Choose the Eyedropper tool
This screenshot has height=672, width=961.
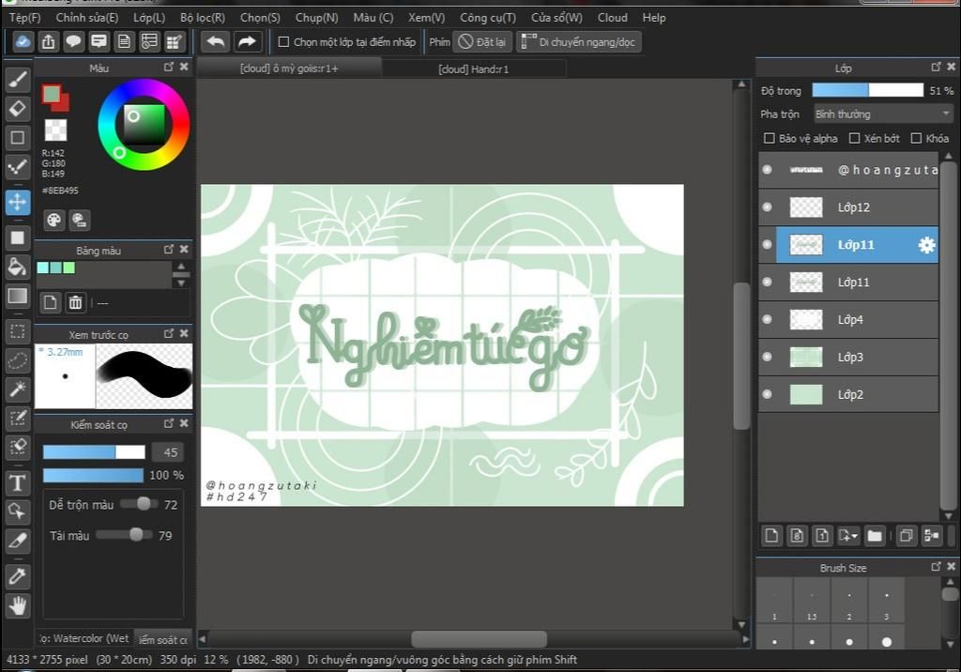tap(18, 575)
